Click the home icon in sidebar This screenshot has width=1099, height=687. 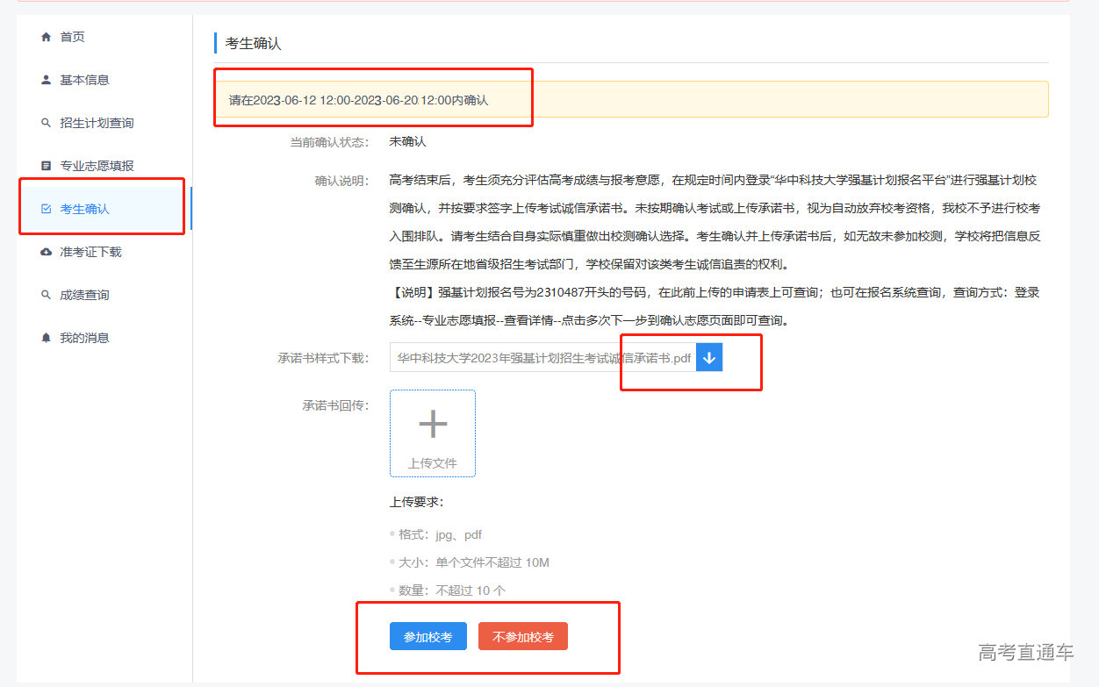click(x=47, y=37)
